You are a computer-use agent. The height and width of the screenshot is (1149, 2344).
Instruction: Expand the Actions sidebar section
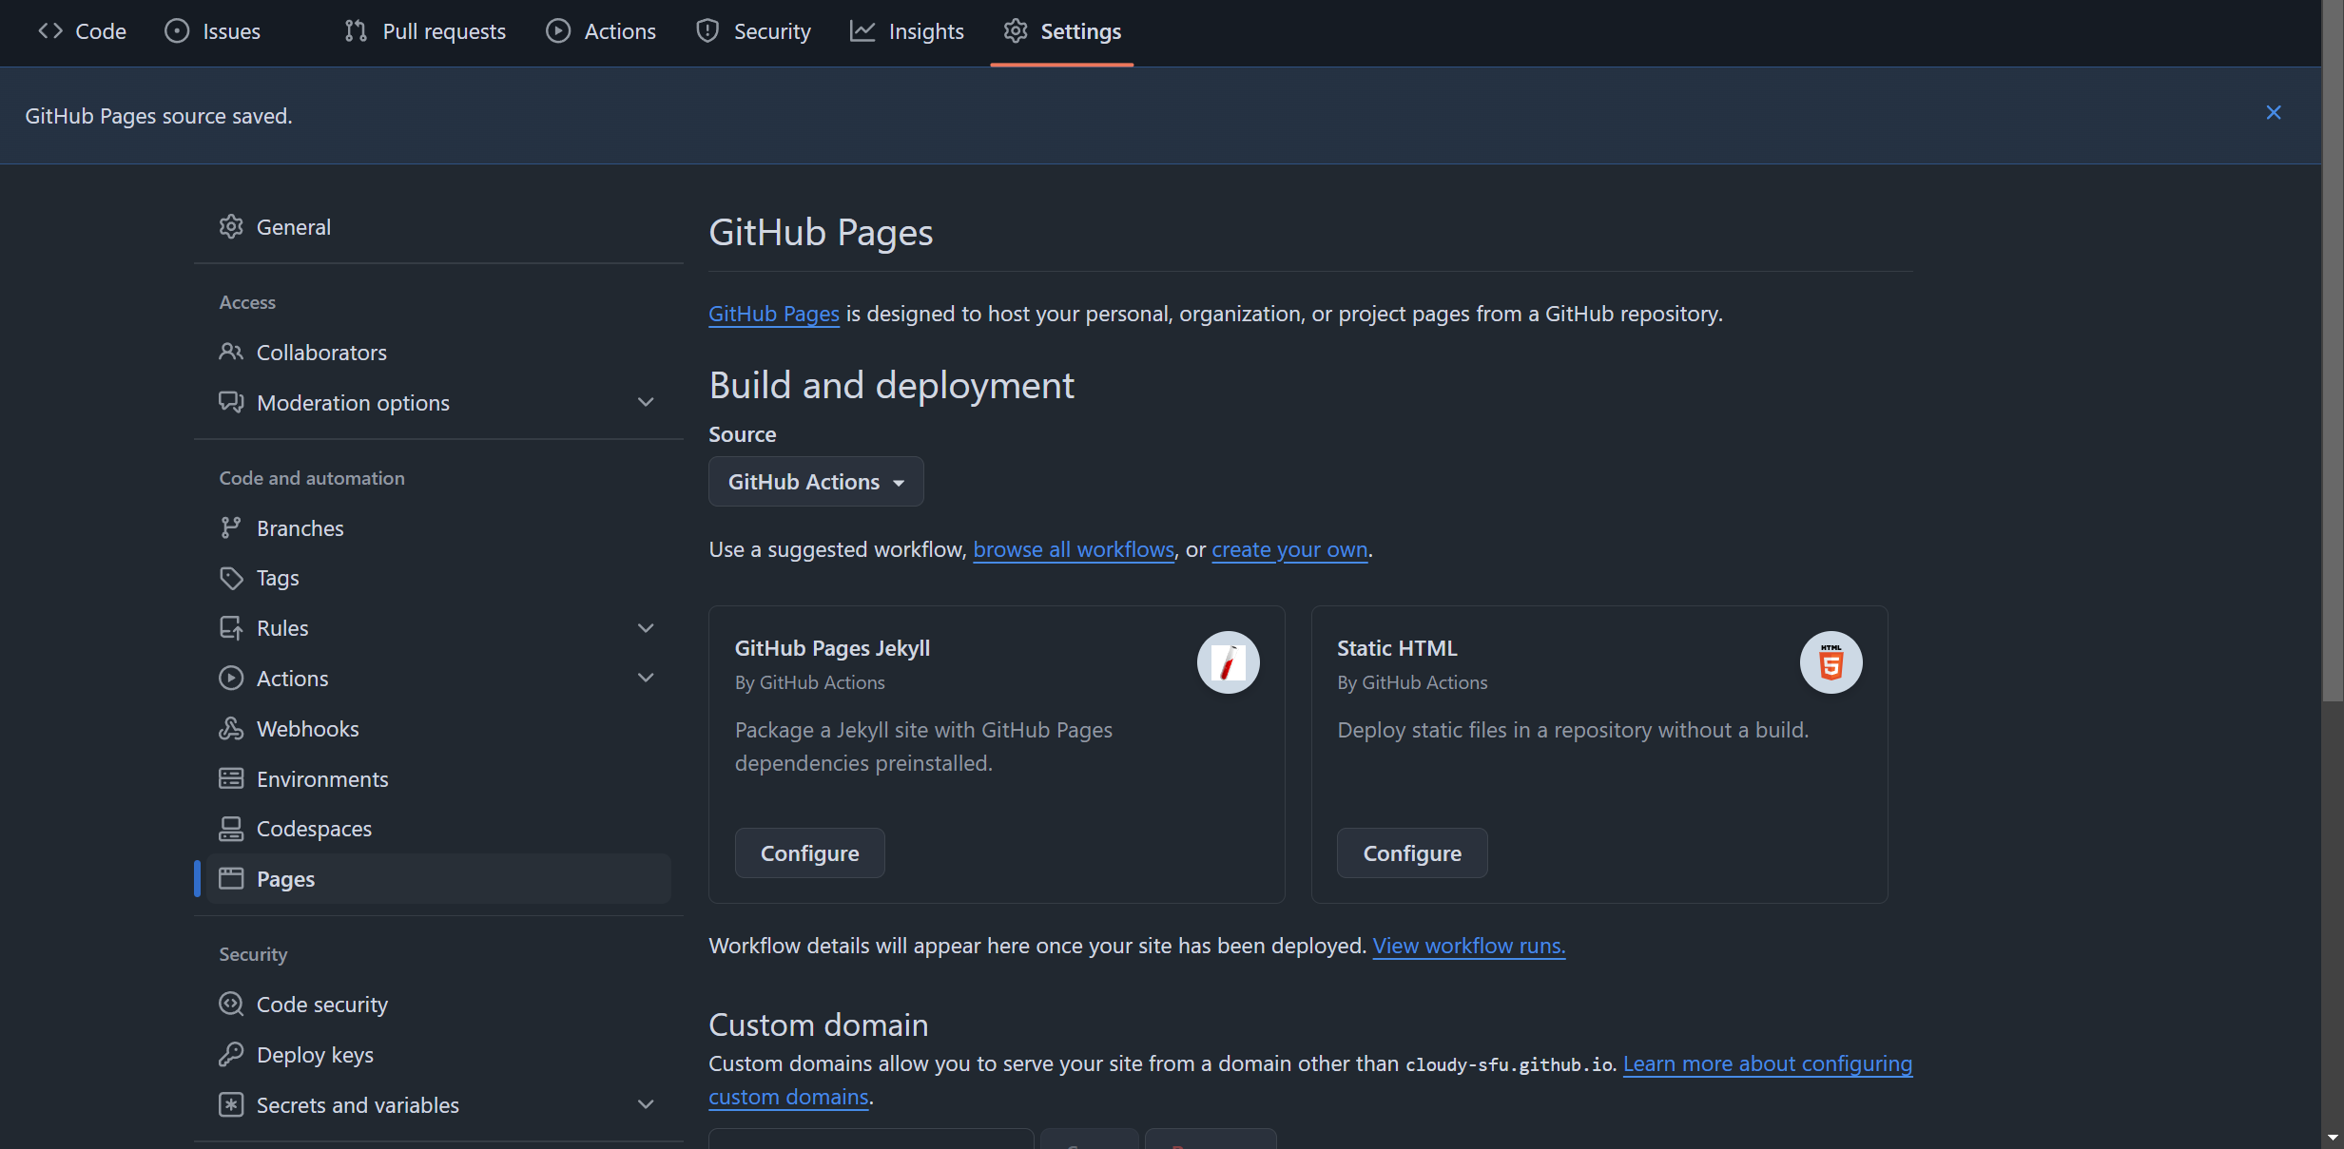(646, 679)
